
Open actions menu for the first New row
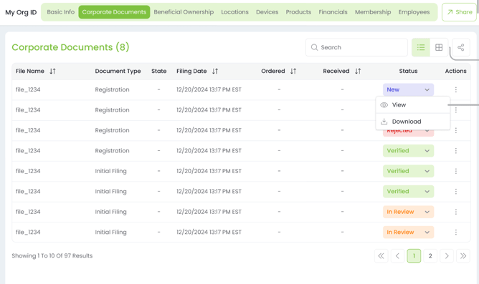coord(456,89)
